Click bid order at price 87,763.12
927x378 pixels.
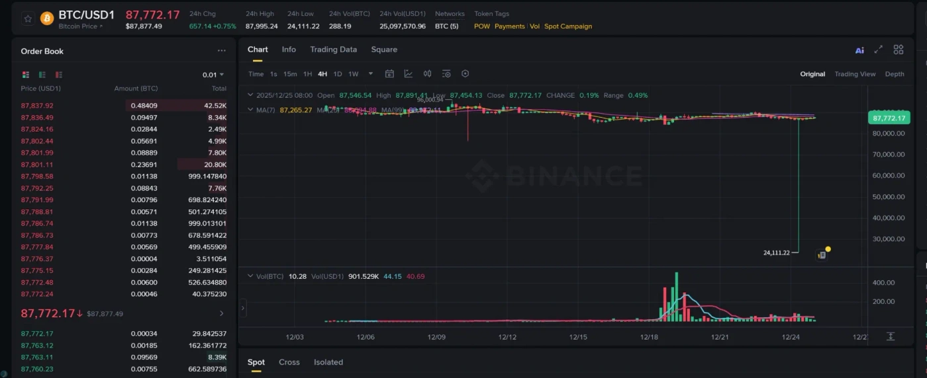124,346
